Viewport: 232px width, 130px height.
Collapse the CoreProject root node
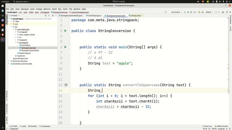(9, 19)
